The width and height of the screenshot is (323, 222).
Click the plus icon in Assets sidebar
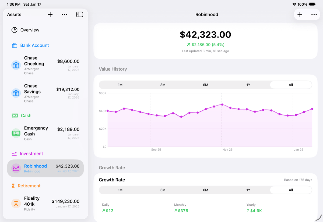pos(50,14)
